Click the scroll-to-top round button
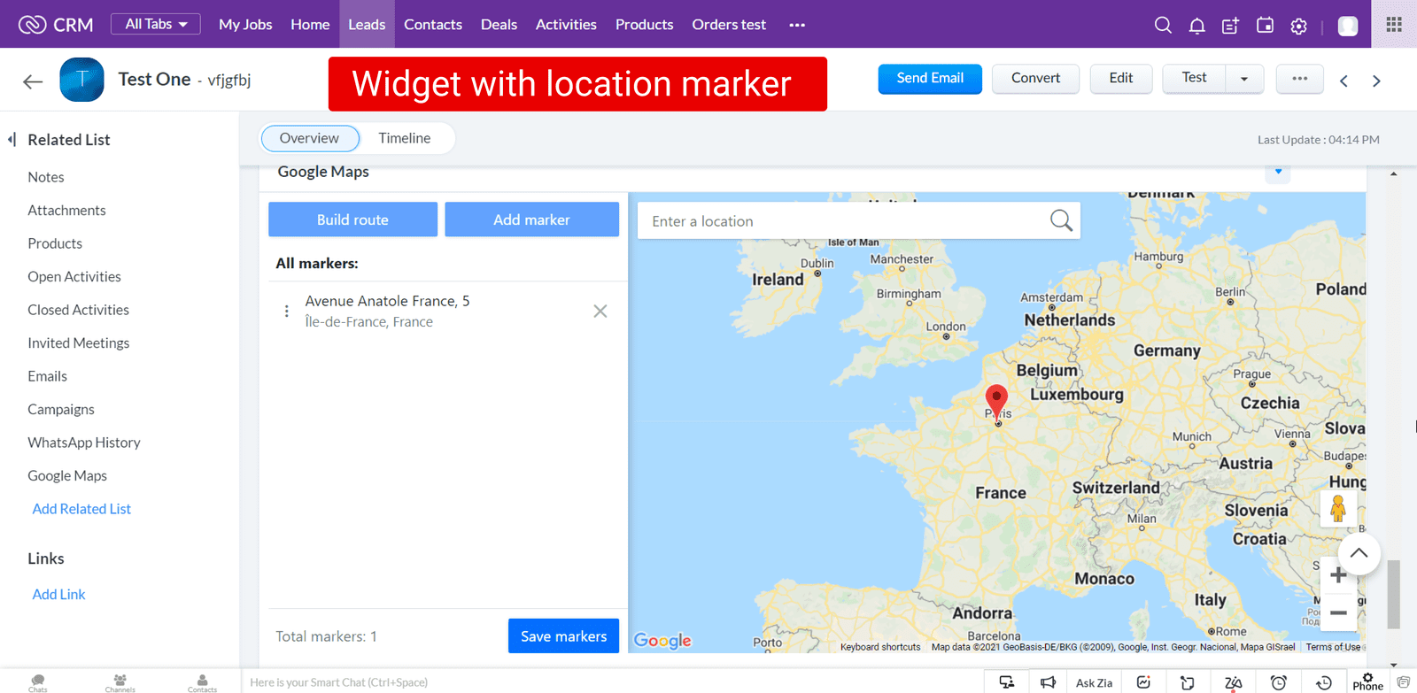This screenshot has width=1417, height=693. pyautogui.click(x=1359, y=553)
